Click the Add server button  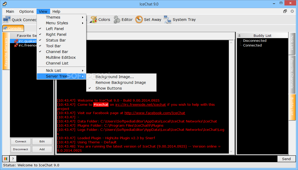coord(42,149)
